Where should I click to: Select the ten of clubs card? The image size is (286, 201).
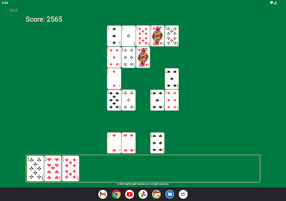[171, 36]
